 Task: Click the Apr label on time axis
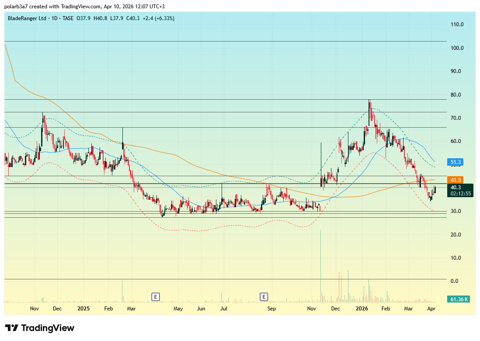tap(431, 309)
